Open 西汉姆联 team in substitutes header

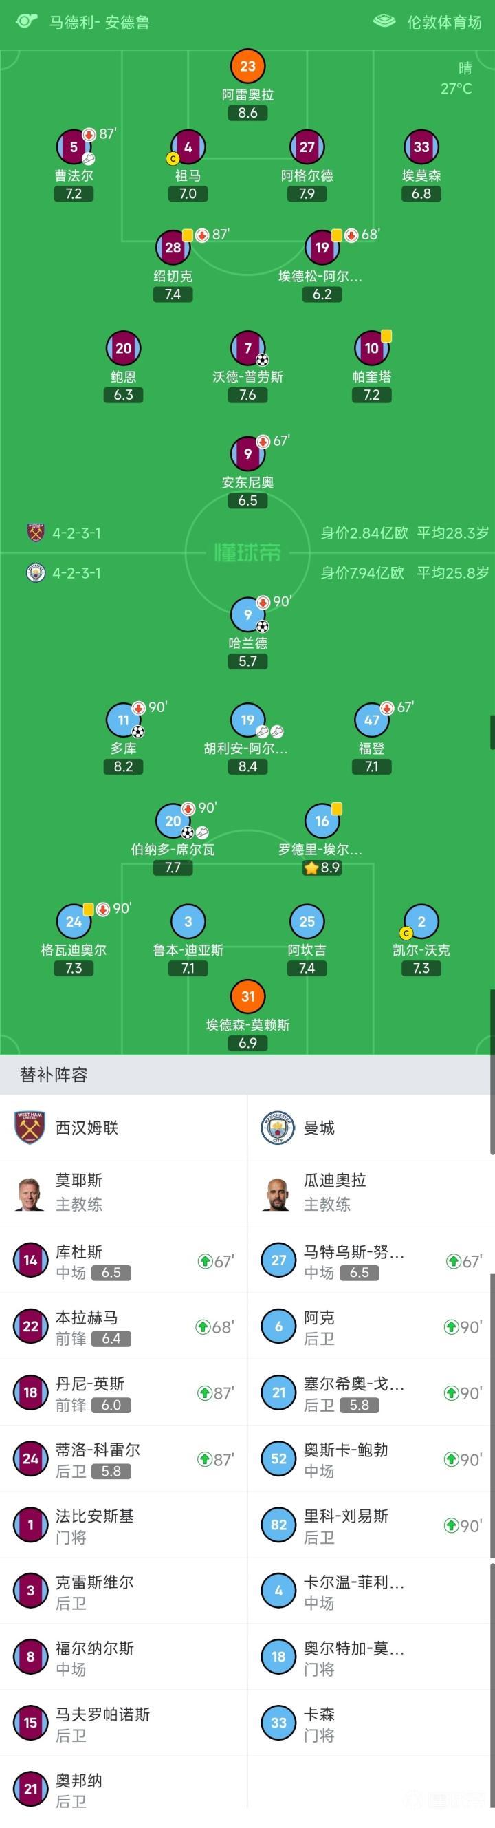click(87, 1128)
